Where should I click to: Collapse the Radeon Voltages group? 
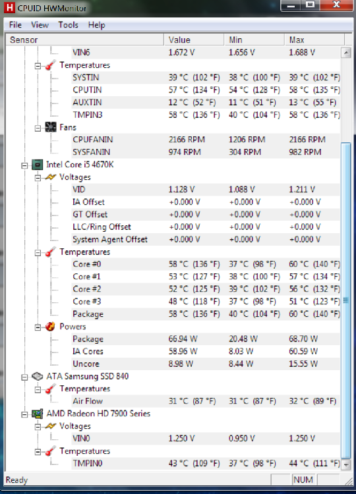(x=38, y=427)
